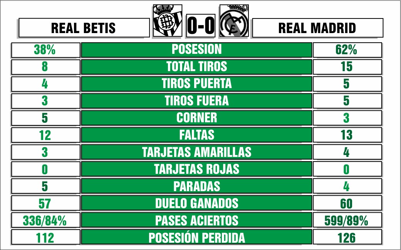Click the TARJETAS ROJAS label

196,169
